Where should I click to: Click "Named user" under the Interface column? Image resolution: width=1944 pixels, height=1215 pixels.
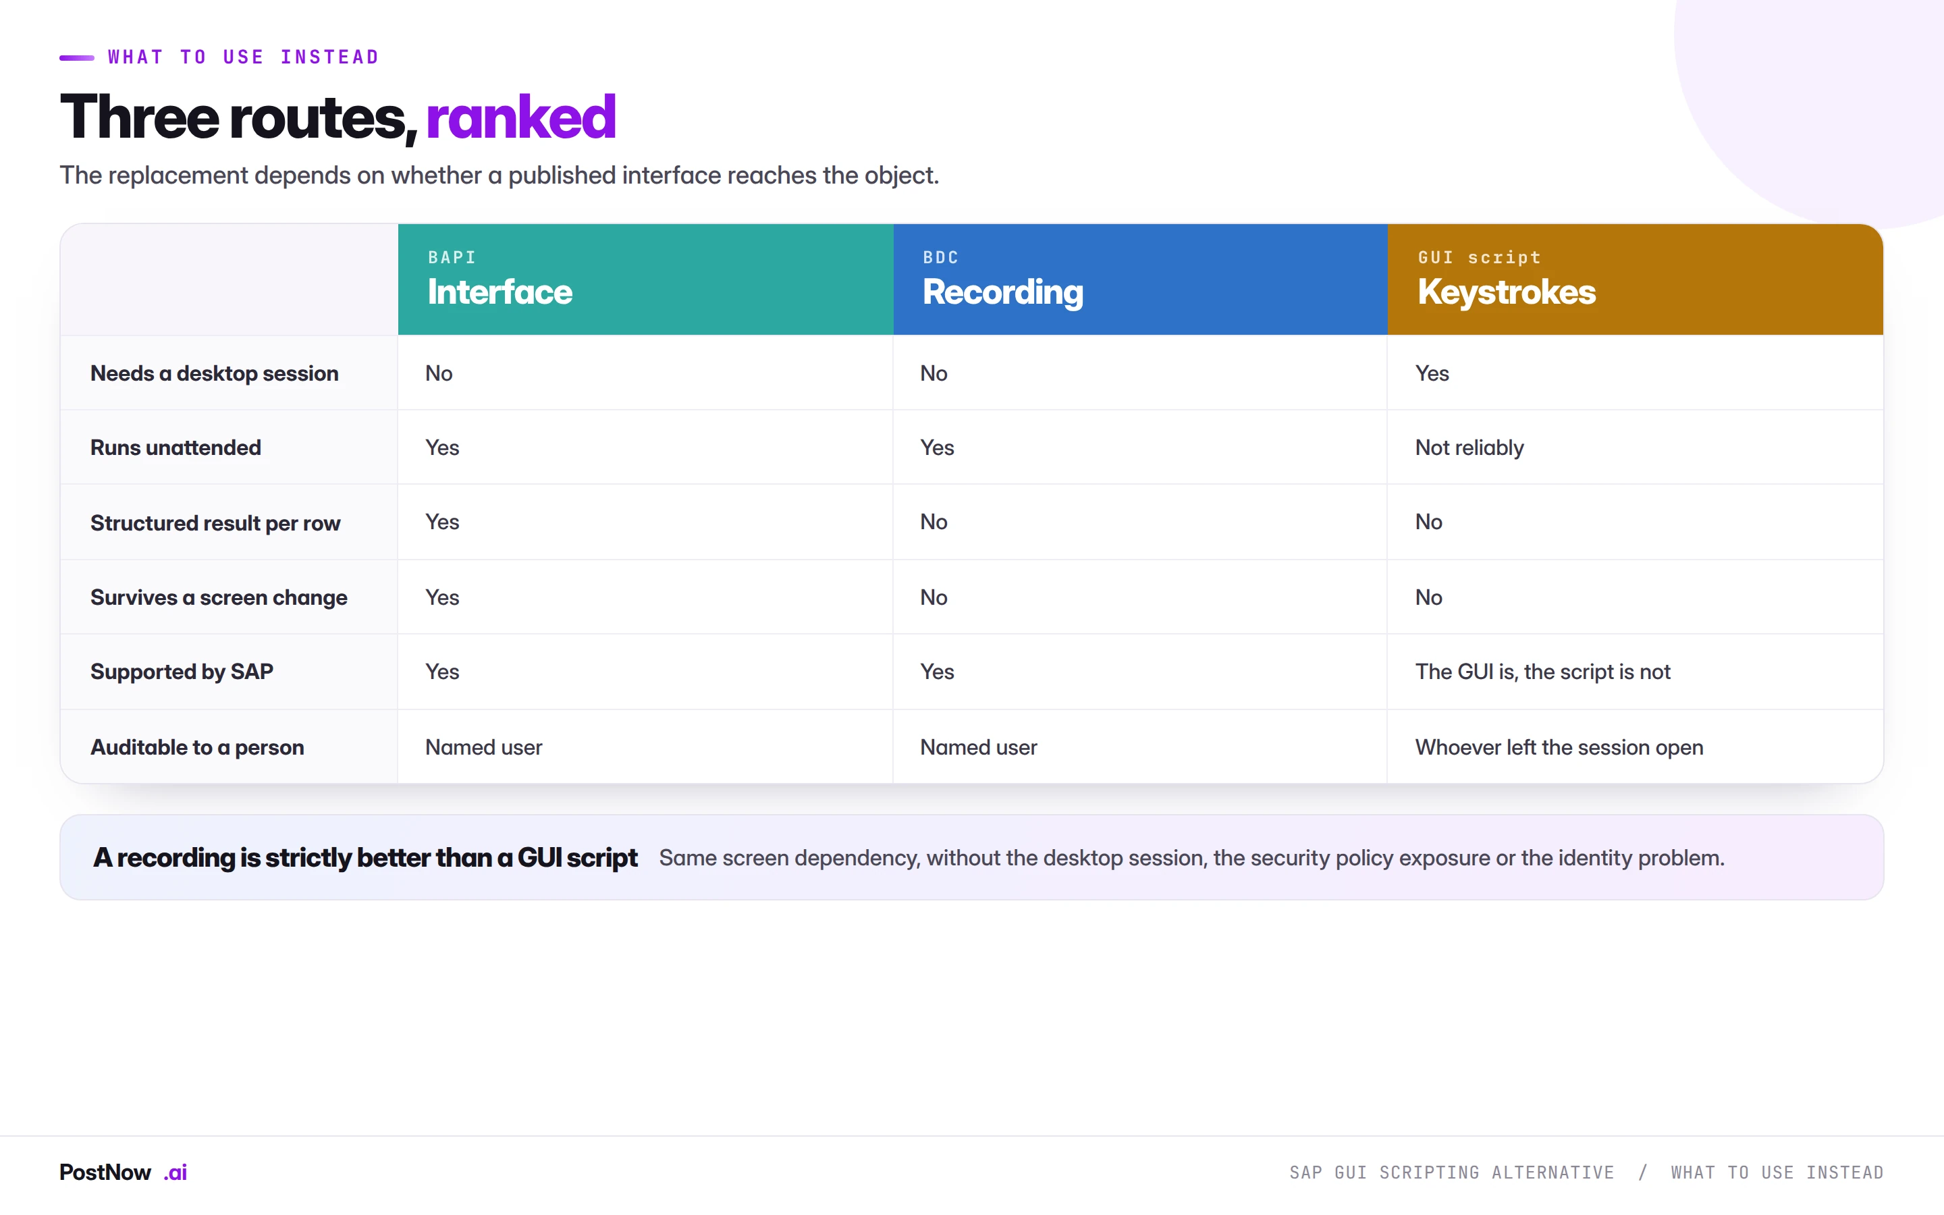(x=483, y=747)
